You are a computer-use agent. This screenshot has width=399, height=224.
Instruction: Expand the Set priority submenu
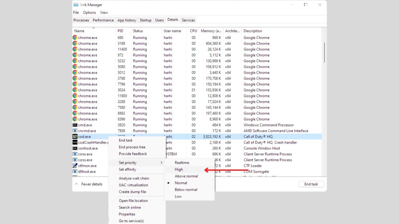click(137, 163)
